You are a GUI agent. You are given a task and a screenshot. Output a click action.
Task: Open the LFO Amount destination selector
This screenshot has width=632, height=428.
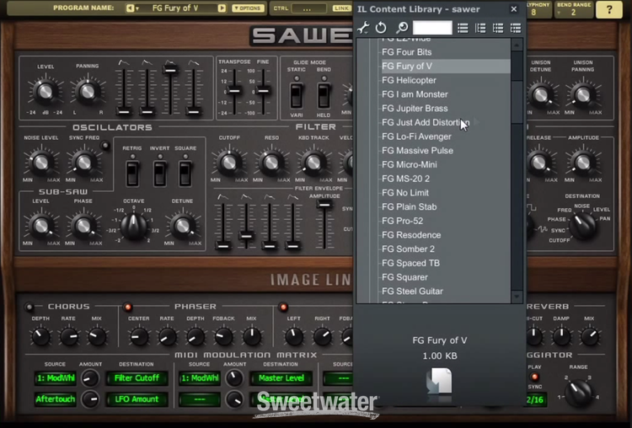137,399
